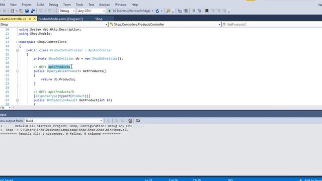The image size is (322, 181).
Task: Switch to ProductModel.edmx [Diagram1] tab
Action: 60,19
